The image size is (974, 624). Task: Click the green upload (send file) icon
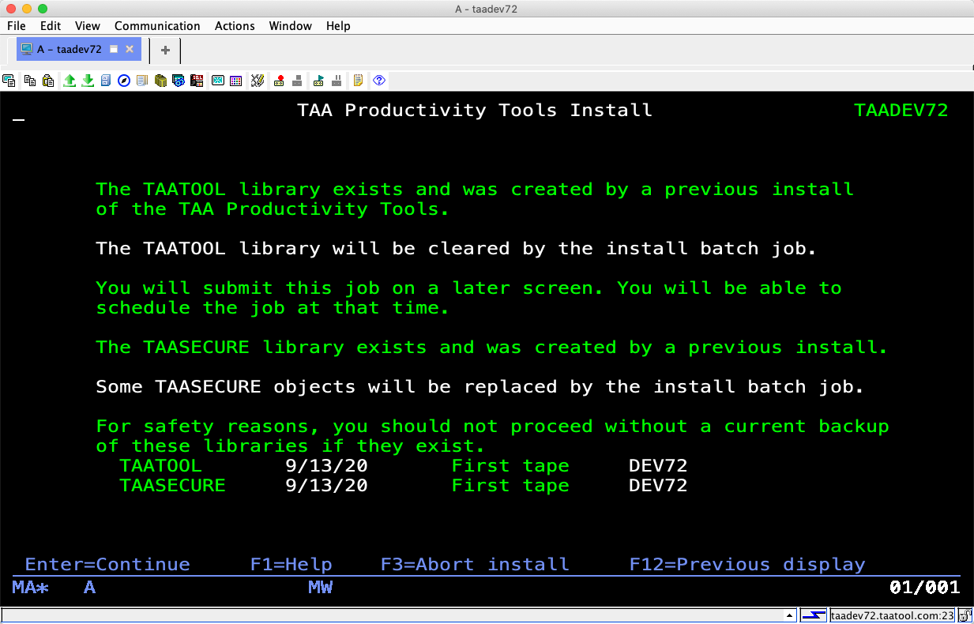70,81
